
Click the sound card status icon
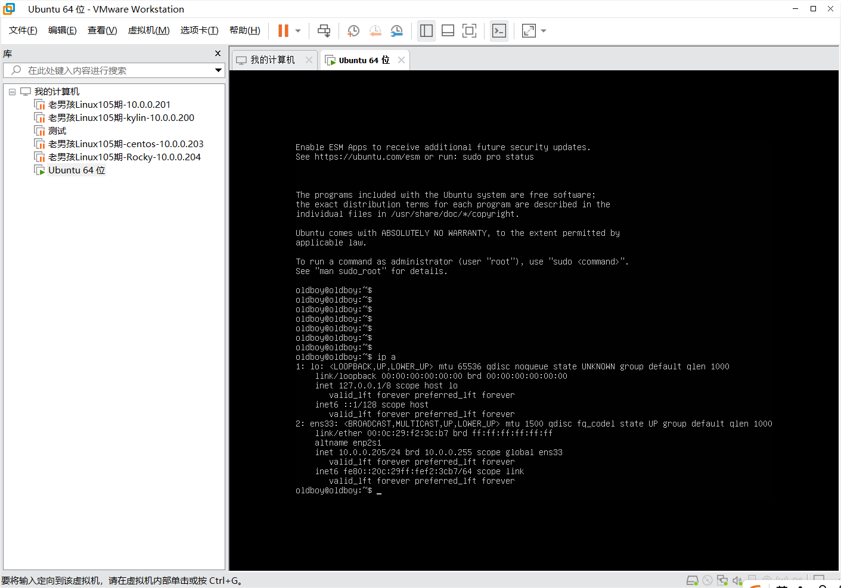click(x=737, y=580)
